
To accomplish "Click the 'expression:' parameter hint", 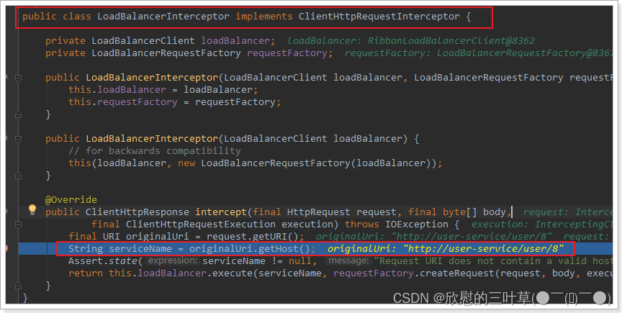I will [x=173, y=260].
